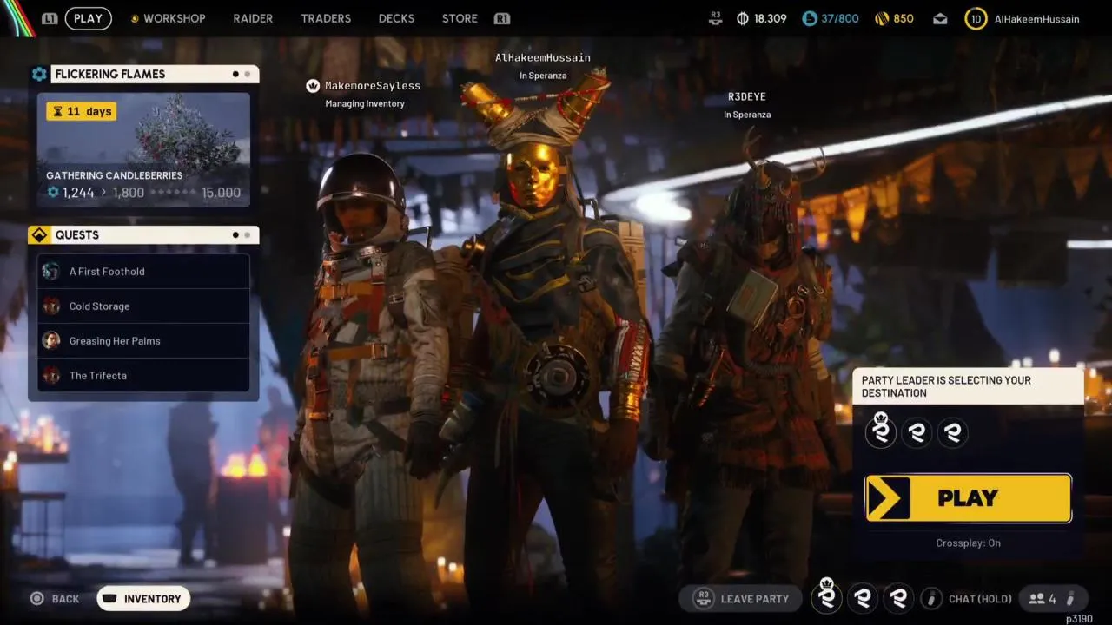Click the party members icon showing 4

1036,598
